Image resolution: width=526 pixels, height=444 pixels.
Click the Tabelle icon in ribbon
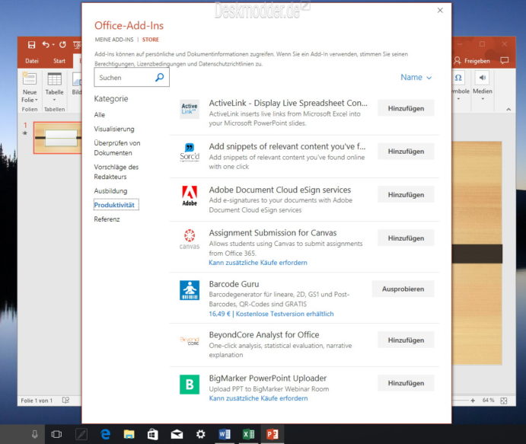[54, 79]
